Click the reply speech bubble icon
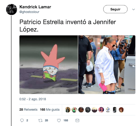 click(22, 120)
